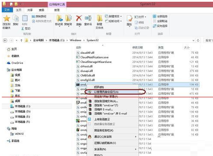Open the address bar history dropdown

pos(194,40)
